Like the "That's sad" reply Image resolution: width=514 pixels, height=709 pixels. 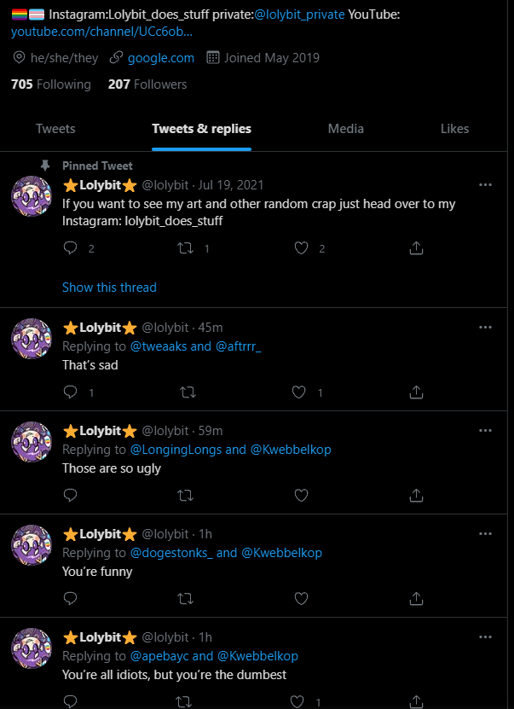(x=301, y=392)
